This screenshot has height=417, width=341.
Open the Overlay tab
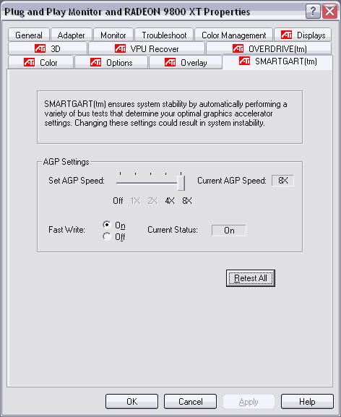click(186, 62)
